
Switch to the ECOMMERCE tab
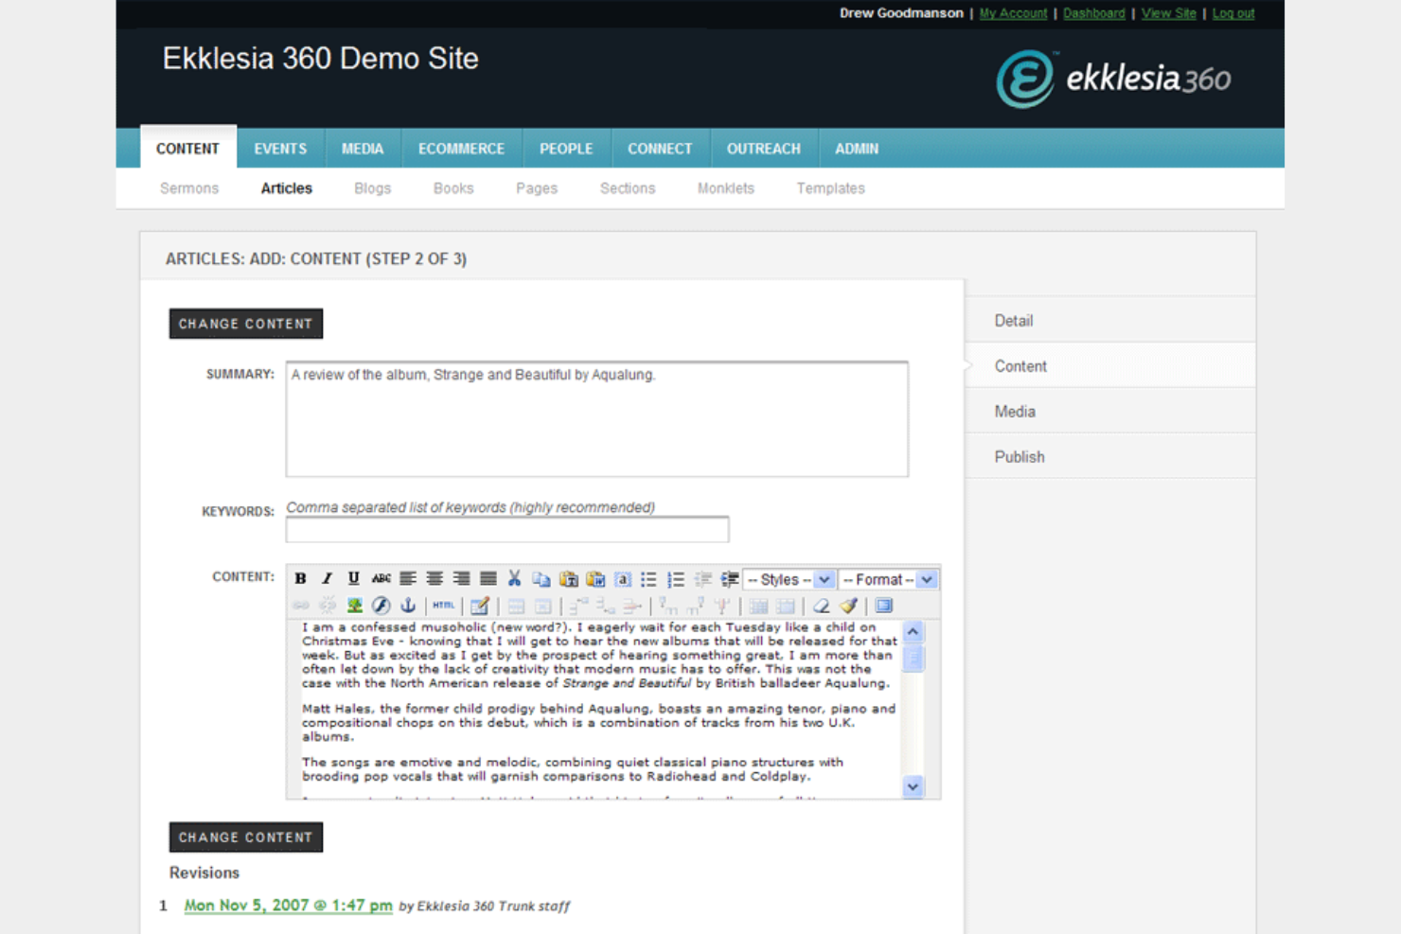tap(461, 149)
